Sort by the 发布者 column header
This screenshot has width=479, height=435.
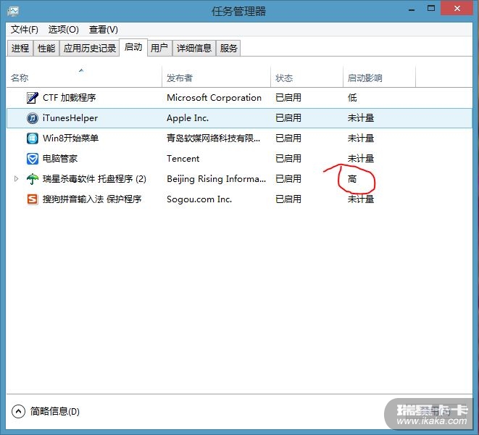pyautogui.click(x=216, y=78)
